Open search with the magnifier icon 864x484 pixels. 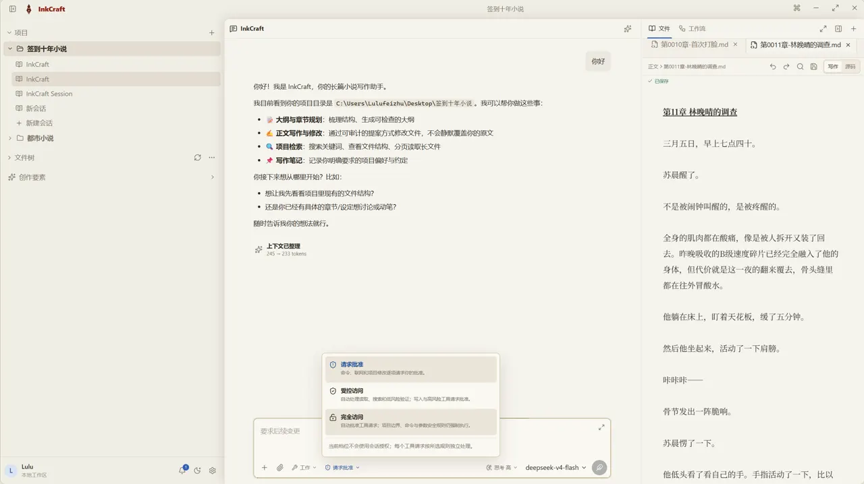click(x=800, y=67)
